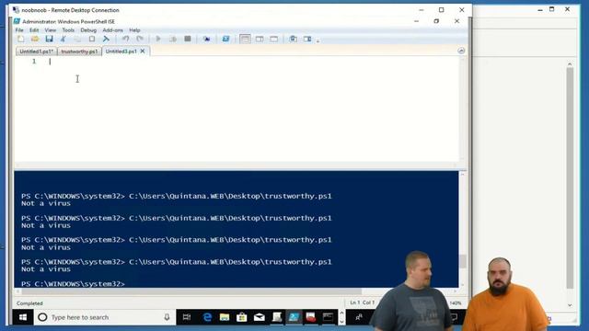Close the Untitled3.ps1 tab
Viewport: 589px width, 331px height.
pyautogui.click(x=143, y=51)
